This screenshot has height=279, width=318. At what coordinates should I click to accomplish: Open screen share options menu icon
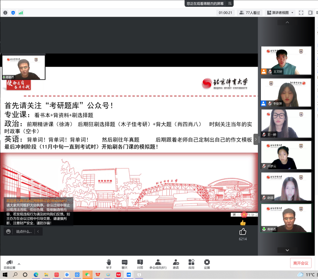click(230, 4)
